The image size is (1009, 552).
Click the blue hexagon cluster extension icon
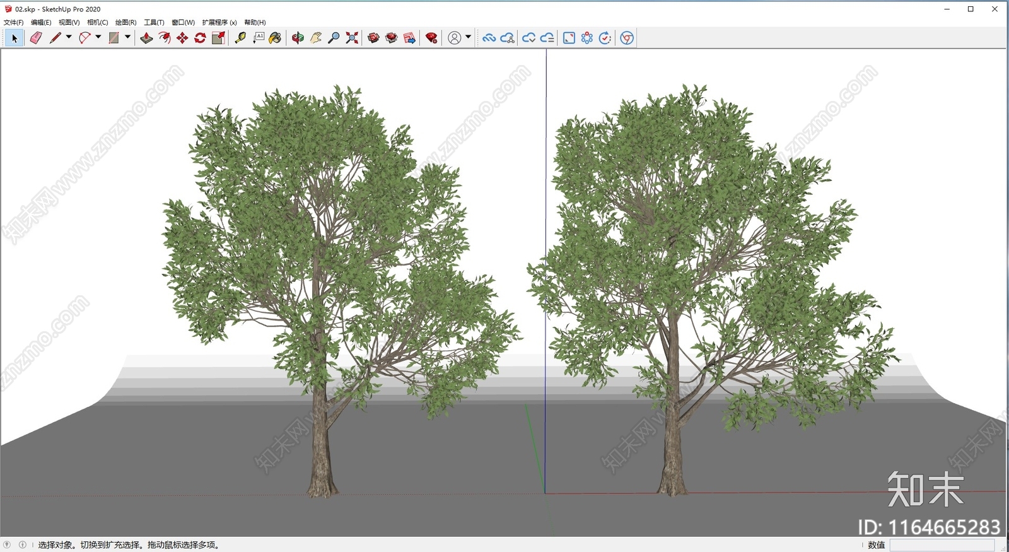point(587,38)
